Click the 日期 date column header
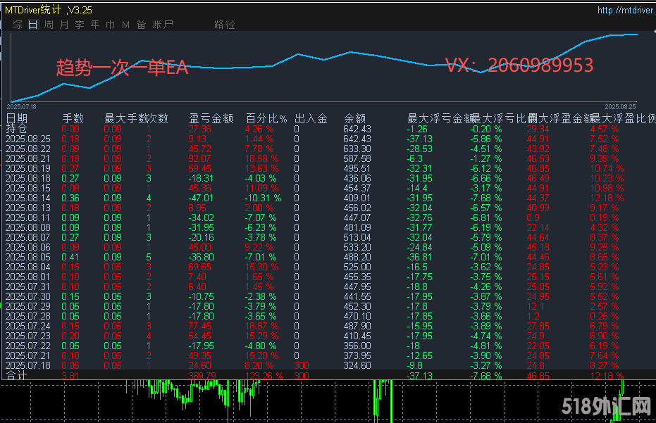The image size is (656, 423). pyautogui.click(x=18, y=118)
